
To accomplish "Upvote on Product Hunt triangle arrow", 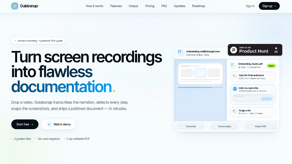I will point(276,48).
